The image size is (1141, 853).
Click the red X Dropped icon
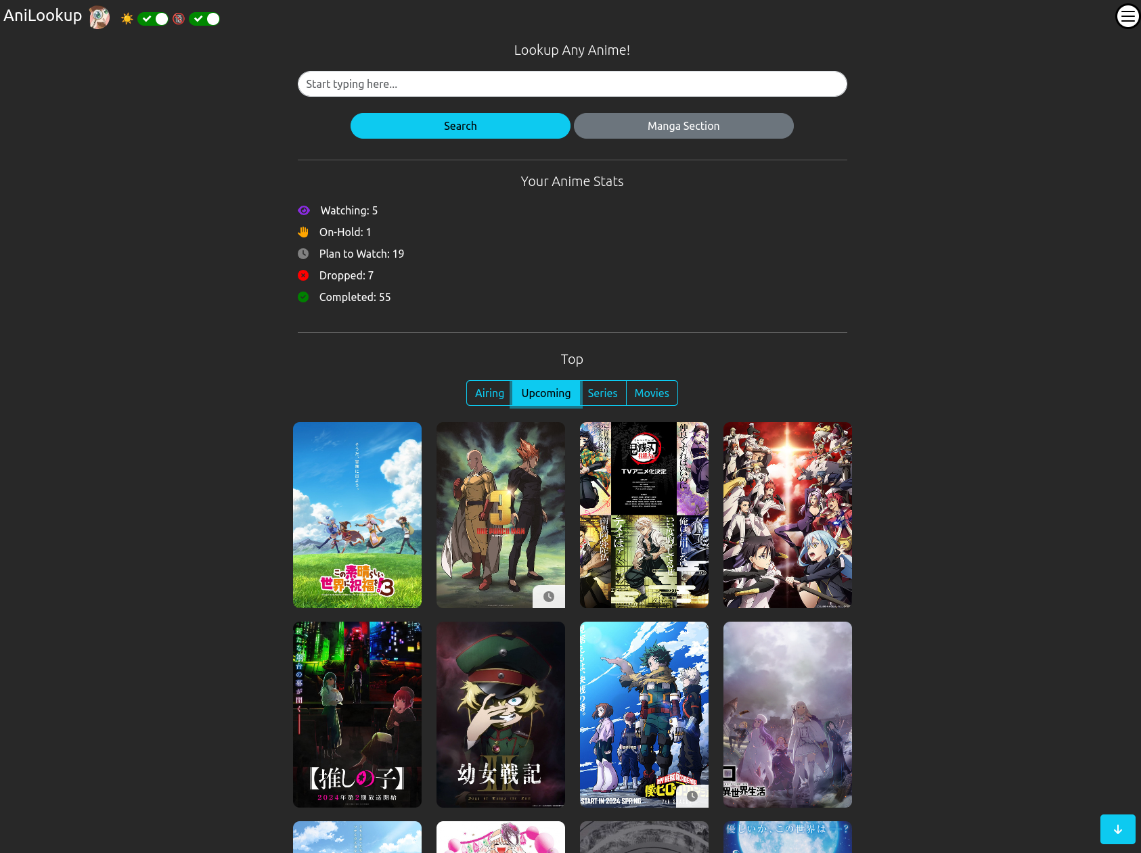pos(303,275)
